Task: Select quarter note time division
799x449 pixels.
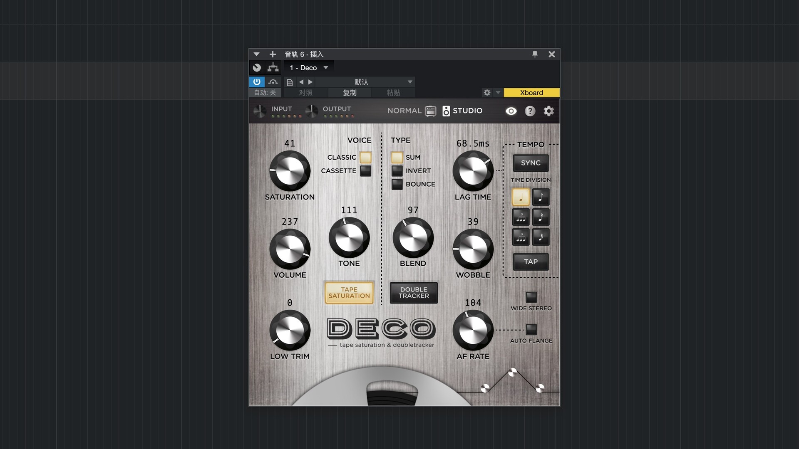Action: click(x=521, y=197)
